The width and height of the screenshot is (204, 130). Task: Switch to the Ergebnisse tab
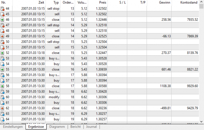[x=36, y=127]
